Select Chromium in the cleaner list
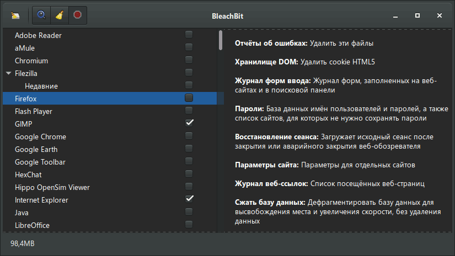The image size is (455, 256). click(x=110, y=61)
